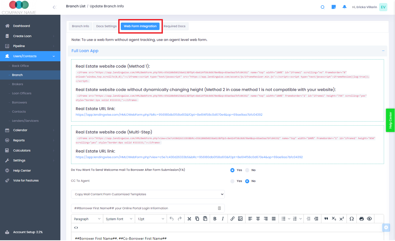
Task: Open Dashboard from the sidebar
Action: [x=30, y=26]
